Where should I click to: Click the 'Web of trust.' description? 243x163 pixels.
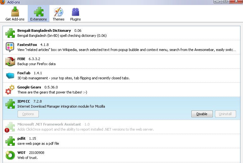point(27,158)
